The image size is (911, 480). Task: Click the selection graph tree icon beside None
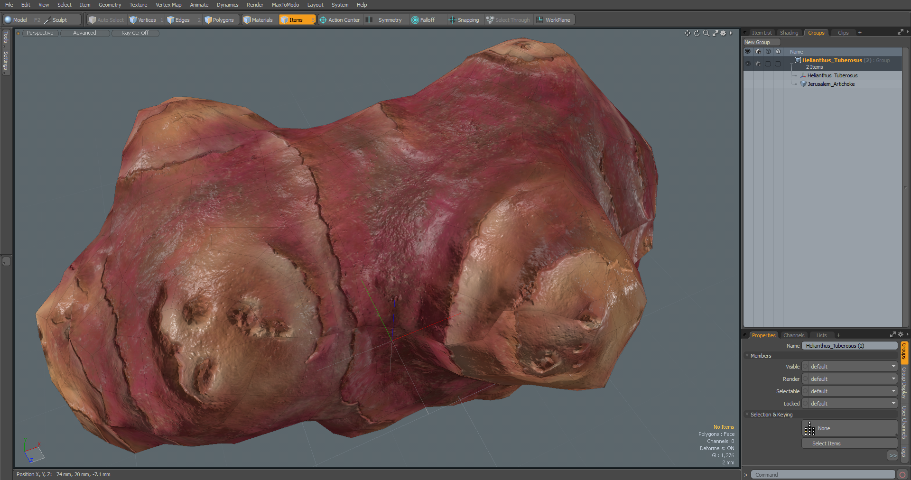tap(809, 428)
